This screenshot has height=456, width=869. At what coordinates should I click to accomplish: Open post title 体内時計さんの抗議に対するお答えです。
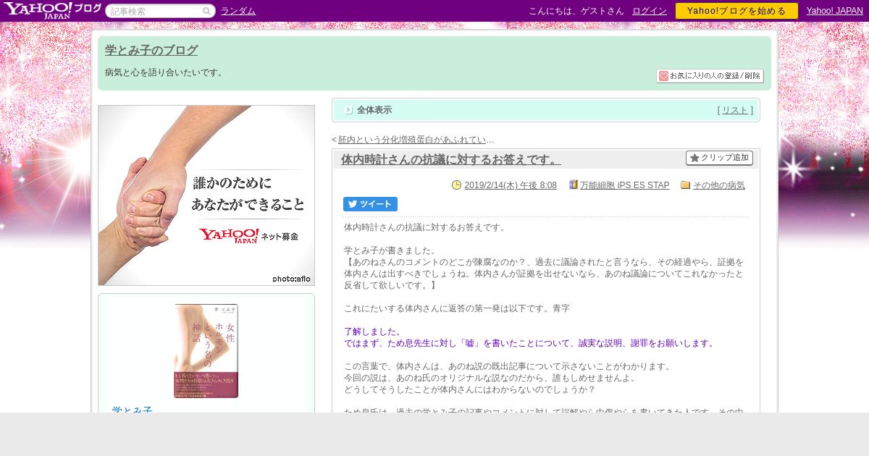click(x=450, y=159)
